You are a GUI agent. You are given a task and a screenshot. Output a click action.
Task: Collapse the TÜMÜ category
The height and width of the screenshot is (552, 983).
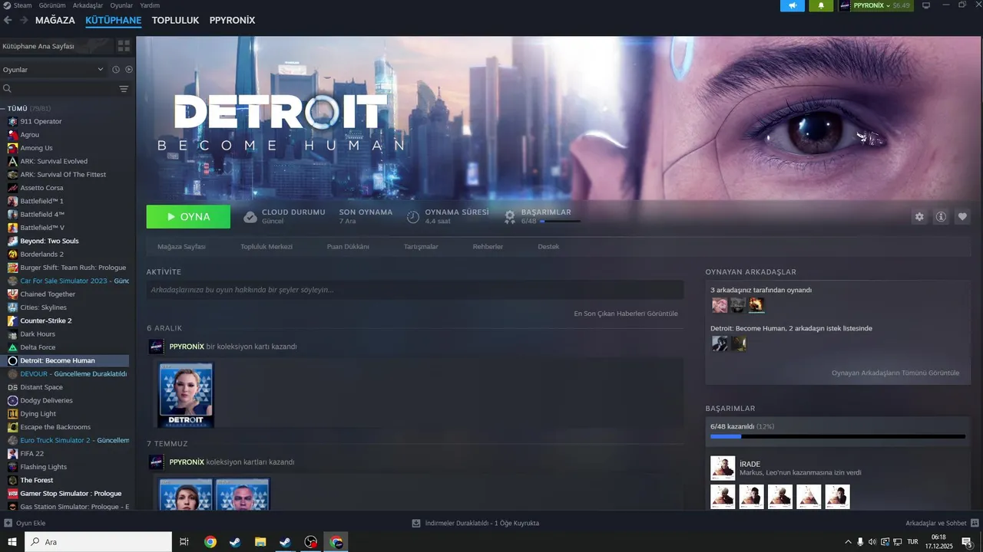4,109
